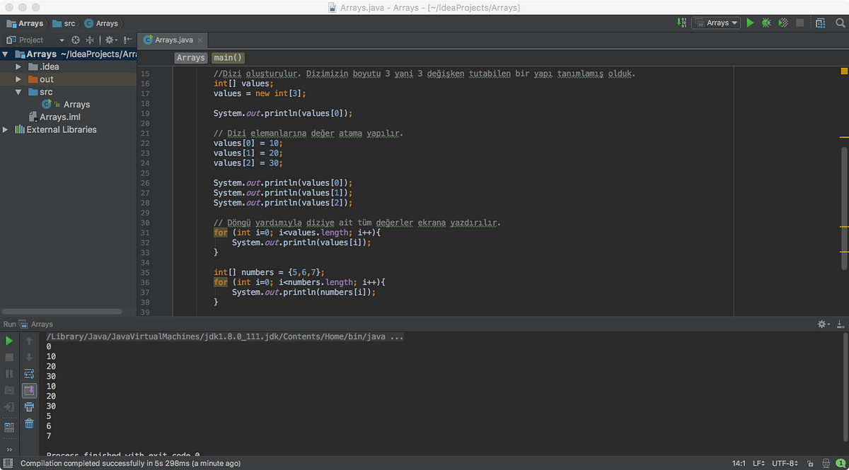The width and height of the screenshot is (849, 470).
Task: Run Arrays with coverage icon
Action: 783,23
